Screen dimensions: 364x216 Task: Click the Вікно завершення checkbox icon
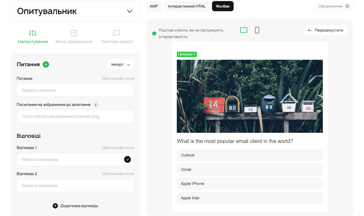tap(74, 33)
